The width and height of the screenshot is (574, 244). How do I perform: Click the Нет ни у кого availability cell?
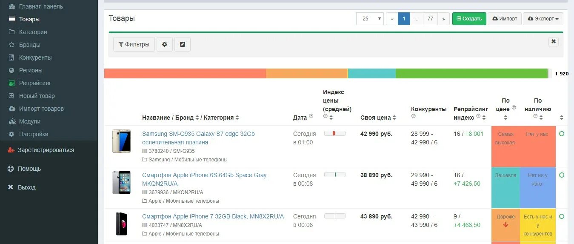tap(538, 188)
